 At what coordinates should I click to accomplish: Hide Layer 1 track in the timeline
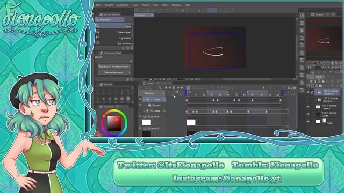click(x=140, y=128)
